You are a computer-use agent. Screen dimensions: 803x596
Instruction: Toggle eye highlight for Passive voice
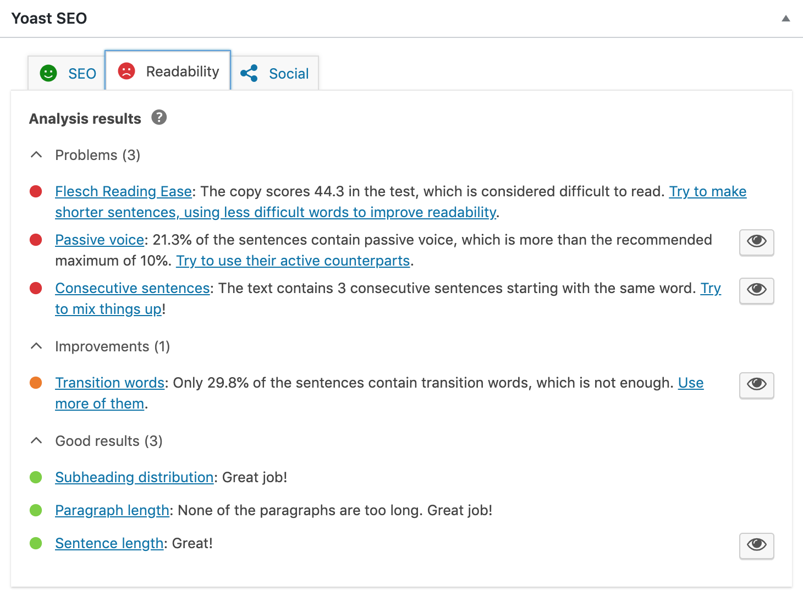coord(756,242)
